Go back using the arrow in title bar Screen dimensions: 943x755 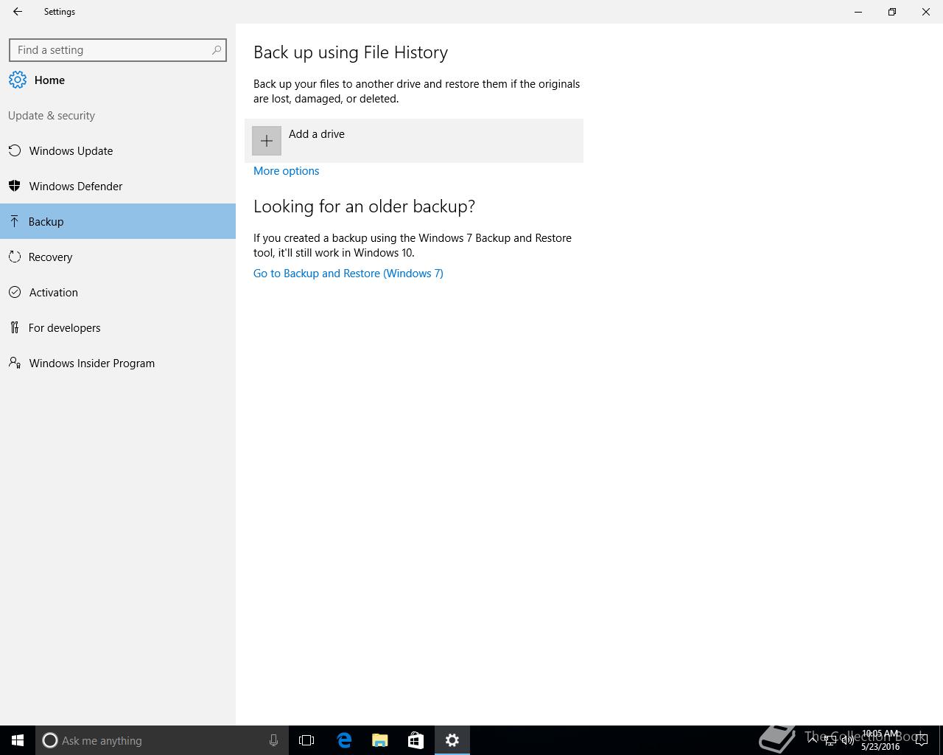[x=18, y=12]
